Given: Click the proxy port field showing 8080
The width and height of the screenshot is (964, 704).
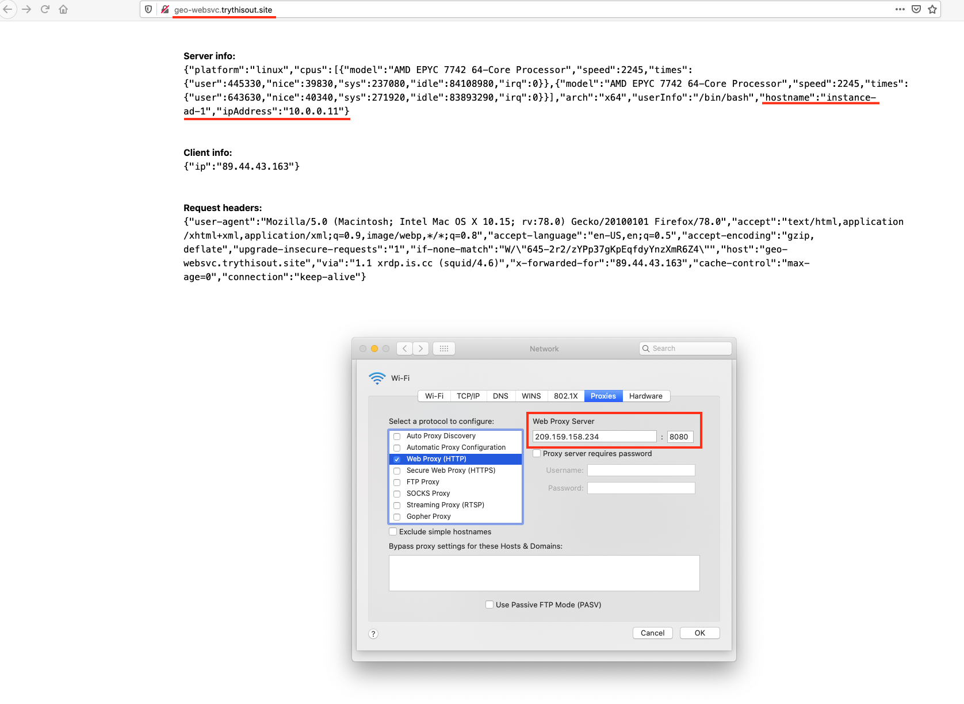Looking at the screenshot, I should click(x=680, y=437).
